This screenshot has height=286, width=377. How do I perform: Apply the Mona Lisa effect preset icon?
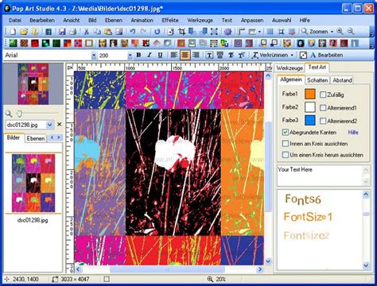(x=103, y=43)
